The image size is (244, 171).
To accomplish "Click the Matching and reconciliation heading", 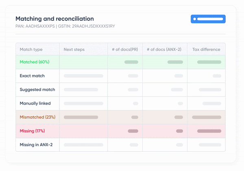I will (54, 19).
